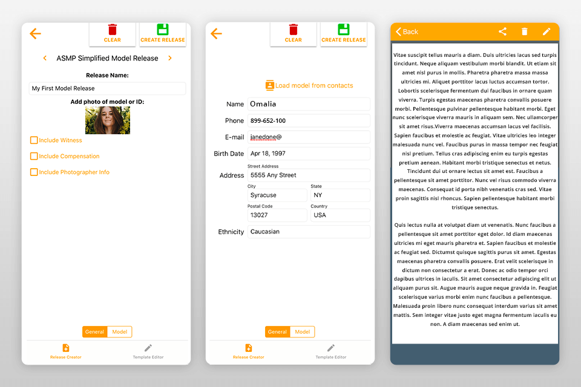Click the Release Name text field
Viewport: 581px width, 387px height.
(107, 88)
